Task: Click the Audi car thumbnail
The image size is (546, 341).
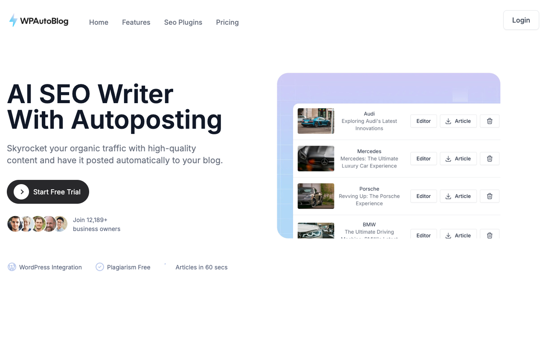Action: pyautogui.click(x=316, y=121)
